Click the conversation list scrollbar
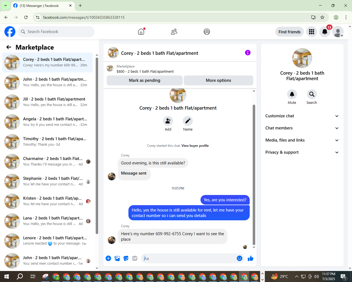This screenshot has width=352, height=282. (x=97, y=145)
